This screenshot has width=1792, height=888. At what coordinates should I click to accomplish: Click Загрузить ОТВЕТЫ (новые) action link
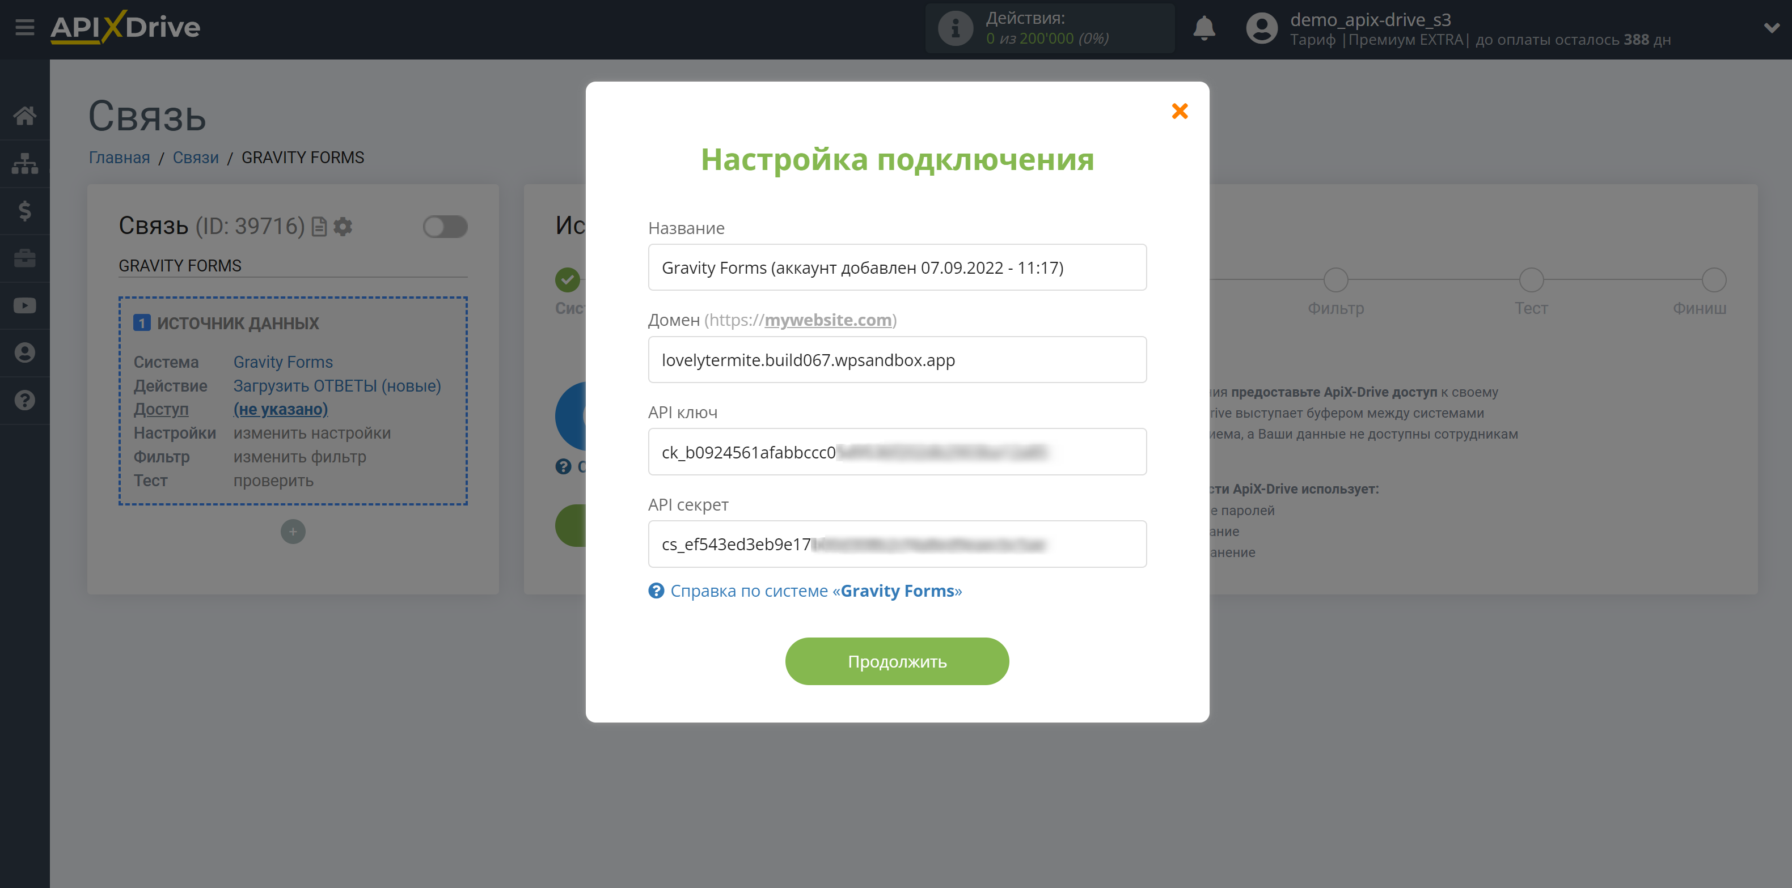(337, 386)
